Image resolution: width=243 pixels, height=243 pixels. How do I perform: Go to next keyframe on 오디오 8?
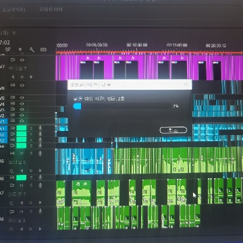40,229
